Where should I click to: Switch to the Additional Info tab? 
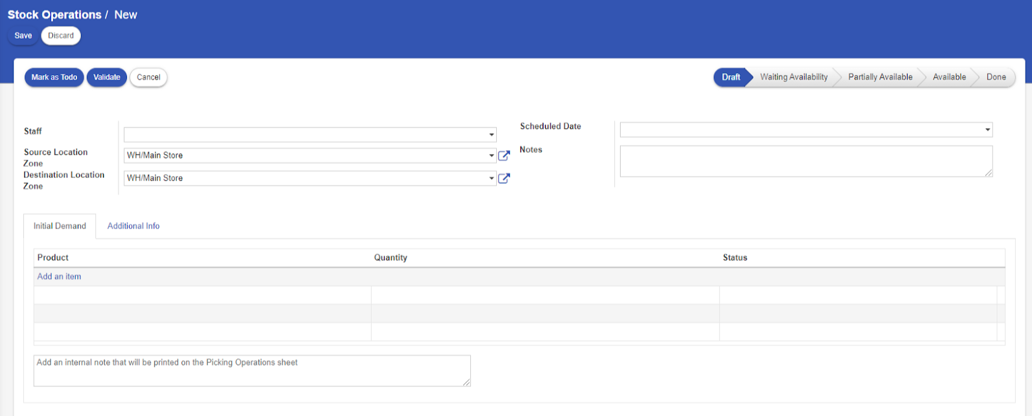pyautogui.click(x=133, y=226)
